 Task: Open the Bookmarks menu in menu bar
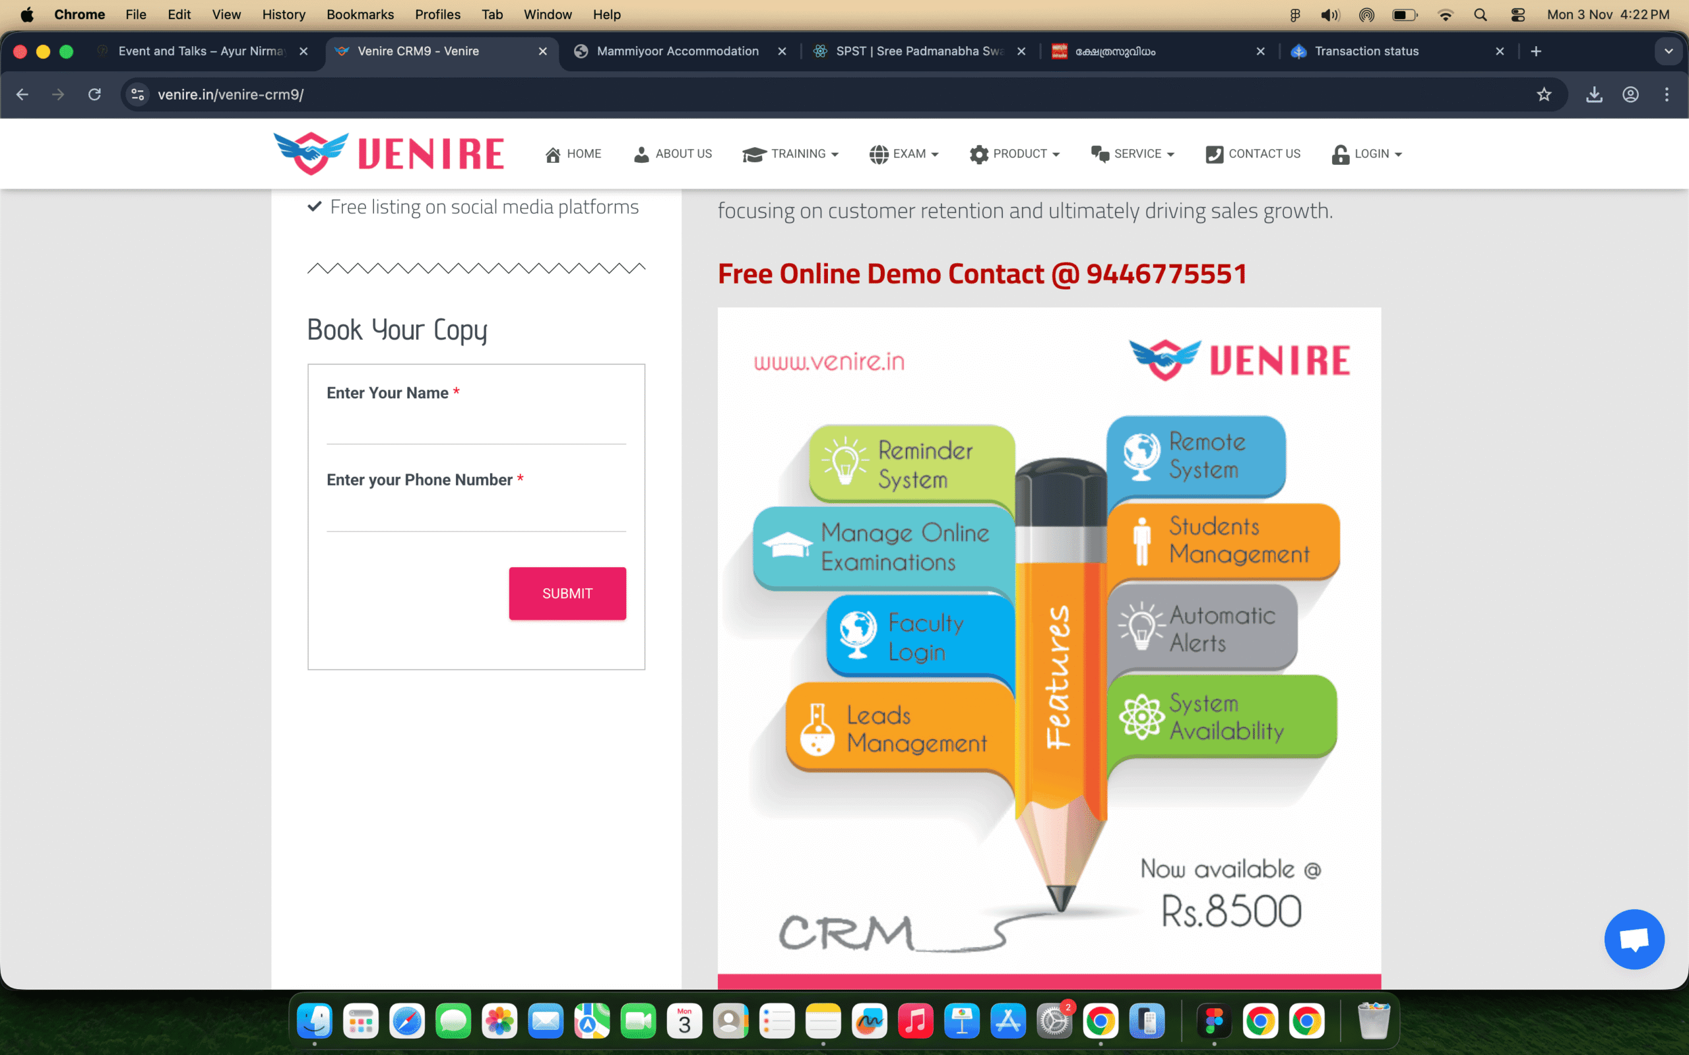click(x=360, y=14)
